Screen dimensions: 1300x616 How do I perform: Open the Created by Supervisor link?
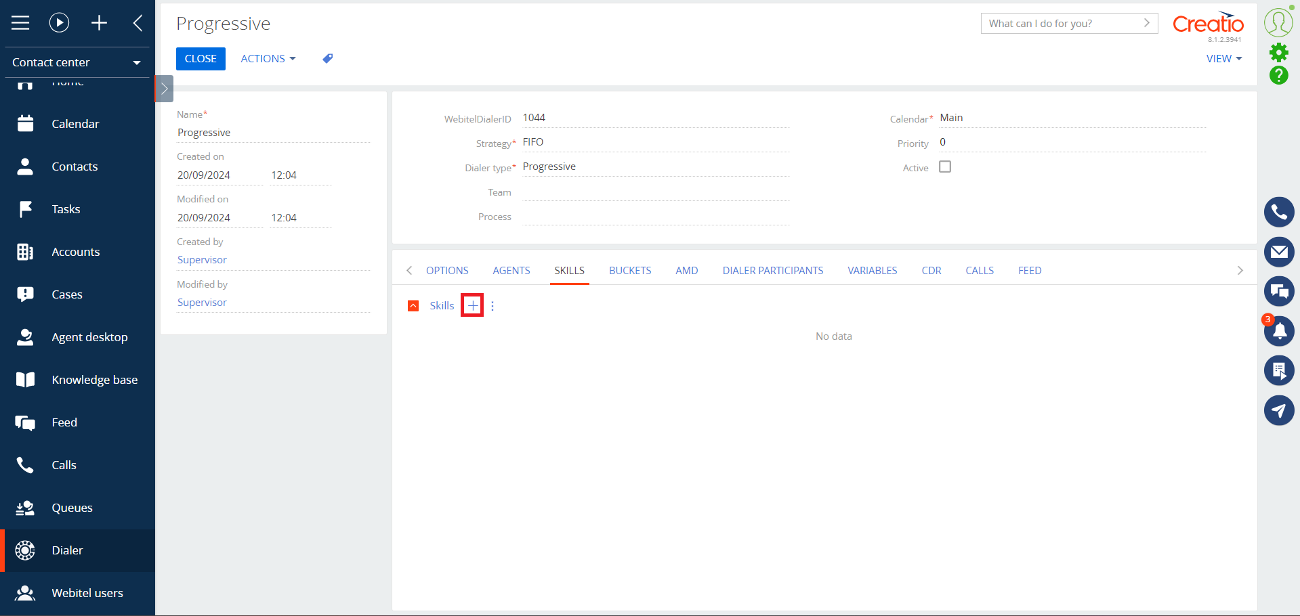click(202, 260)
